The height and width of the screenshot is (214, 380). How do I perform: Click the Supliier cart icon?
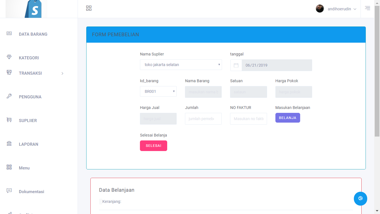(9, 120)
